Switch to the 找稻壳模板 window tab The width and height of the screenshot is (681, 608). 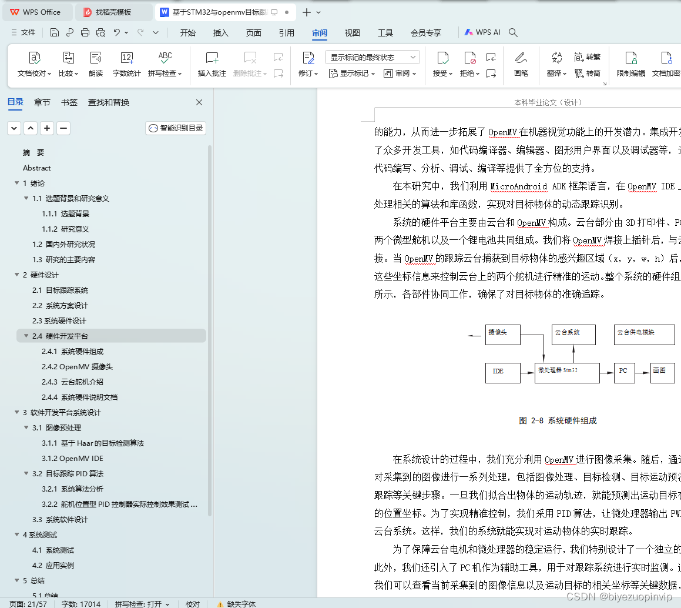(x=114, y=12)
